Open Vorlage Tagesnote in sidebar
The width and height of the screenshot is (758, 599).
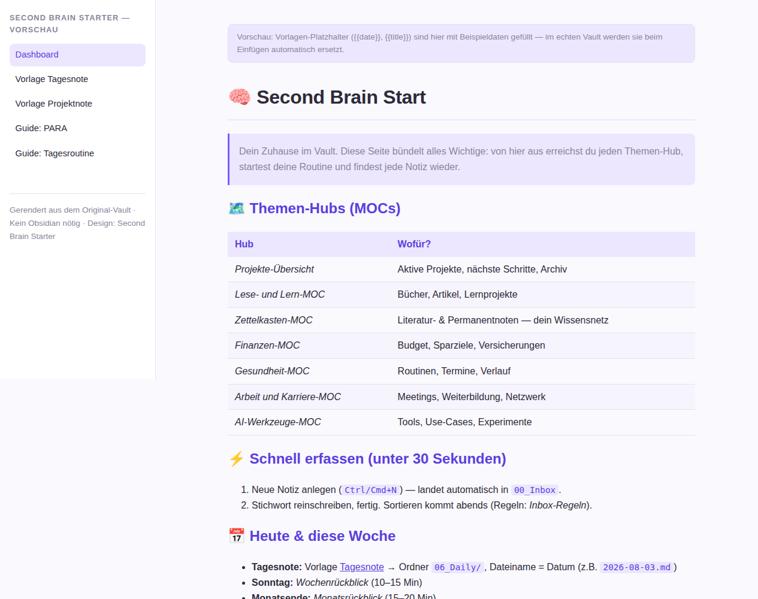pos(77,79)
